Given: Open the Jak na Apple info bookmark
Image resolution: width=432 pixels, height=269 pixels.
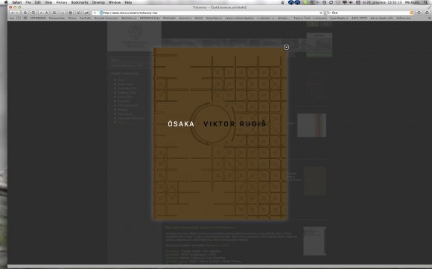Looking at the screenshot, I should 381,18.
